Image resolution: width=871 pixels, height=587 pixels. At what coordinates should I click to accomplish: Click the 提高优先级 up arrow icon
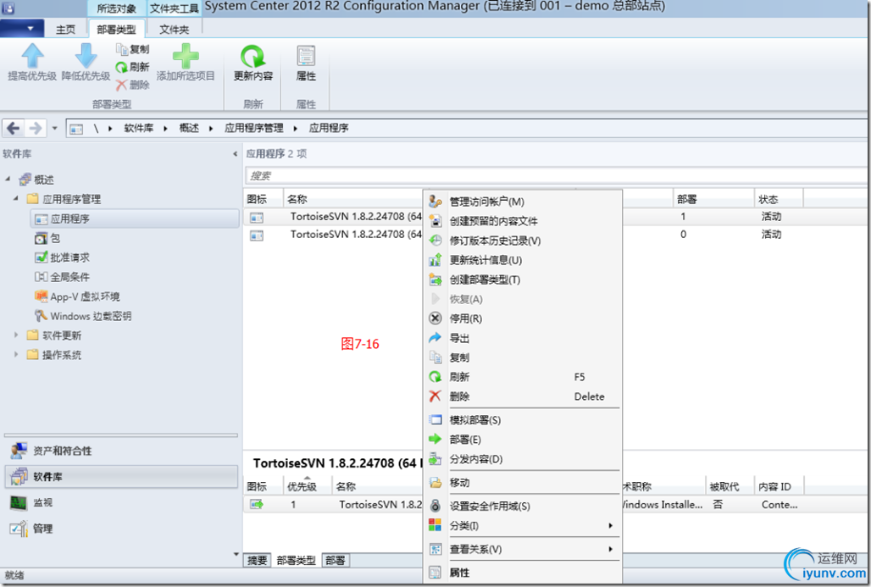tap(32, 56)
